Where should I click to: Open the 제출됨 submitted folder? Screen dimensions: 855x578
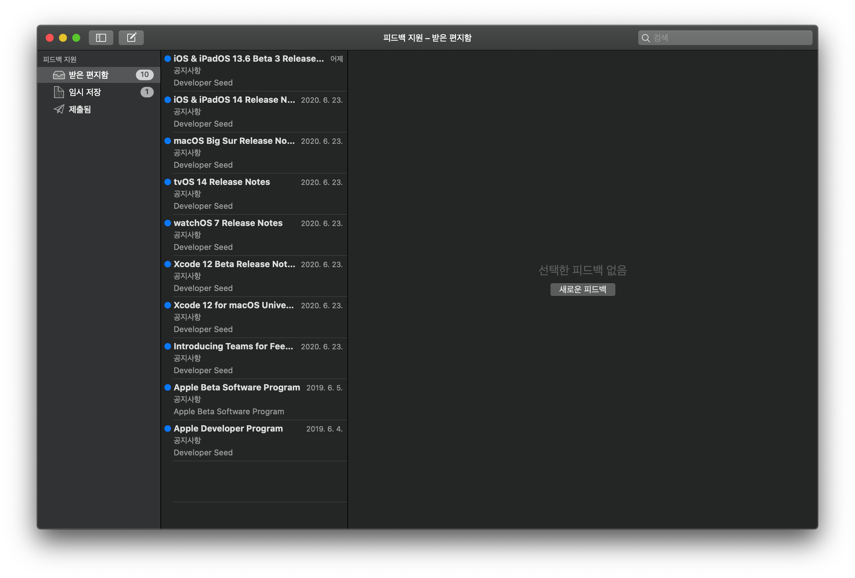[80, 110]
